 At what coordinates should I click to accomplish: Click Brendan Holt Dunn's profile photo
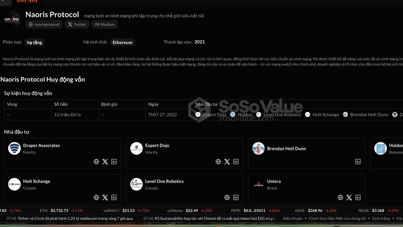tap(259, 148)
